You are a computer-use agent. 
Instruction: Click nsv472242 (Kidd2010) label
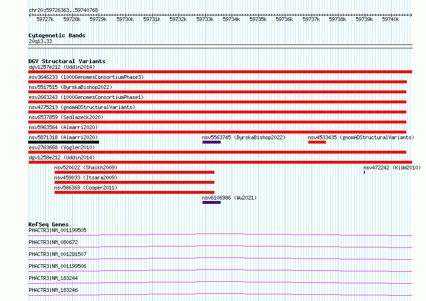pos(392,167)
